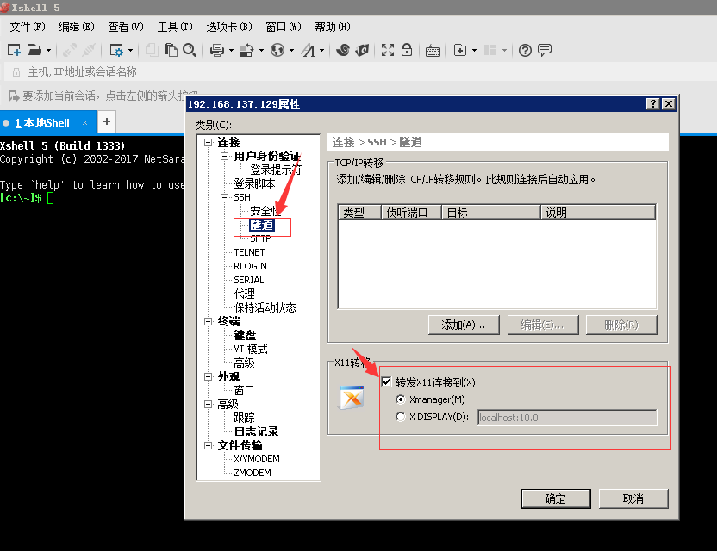Select 代理 in category tree
Screen dimensions: 717x551
point(244,294)
